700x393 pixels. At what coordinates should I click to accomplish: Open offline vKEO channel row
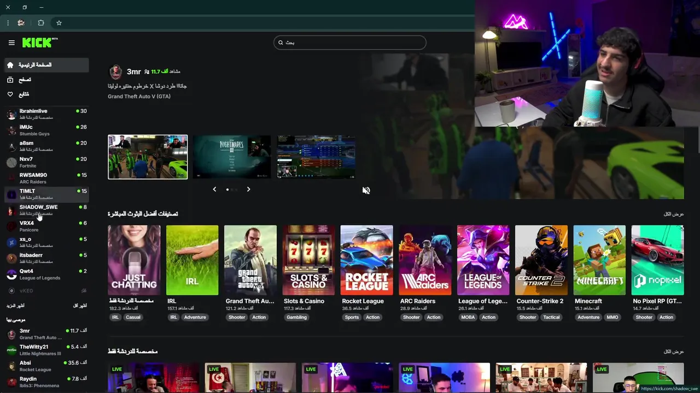point(46,291)
